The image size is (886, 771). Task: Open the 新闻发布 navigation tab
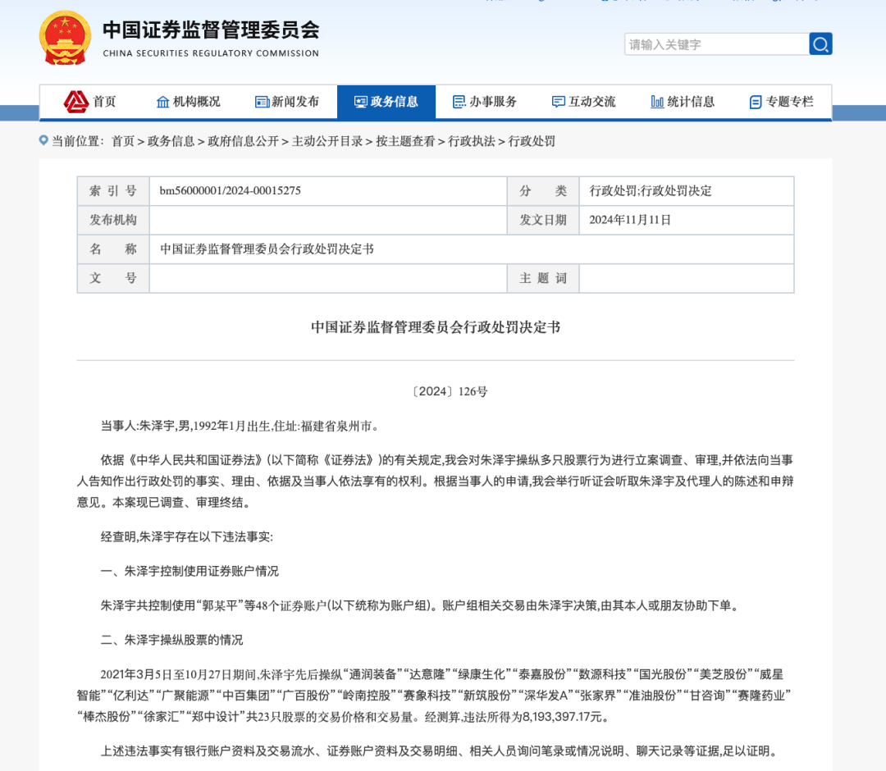[x=287, y=102]
